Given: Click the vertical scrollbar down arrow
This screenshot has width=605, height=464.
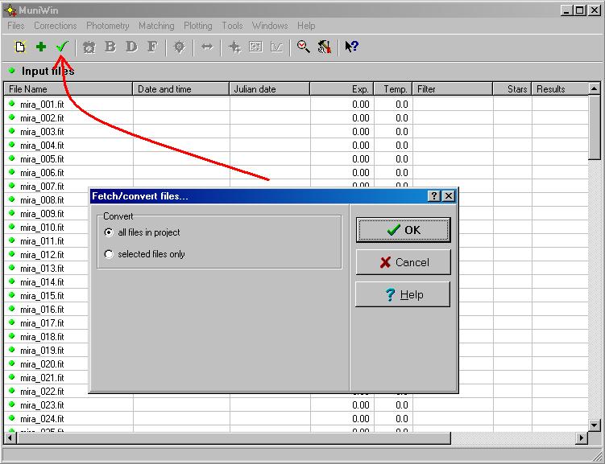Looking at the screenshot, I should [x=595, y=425].
